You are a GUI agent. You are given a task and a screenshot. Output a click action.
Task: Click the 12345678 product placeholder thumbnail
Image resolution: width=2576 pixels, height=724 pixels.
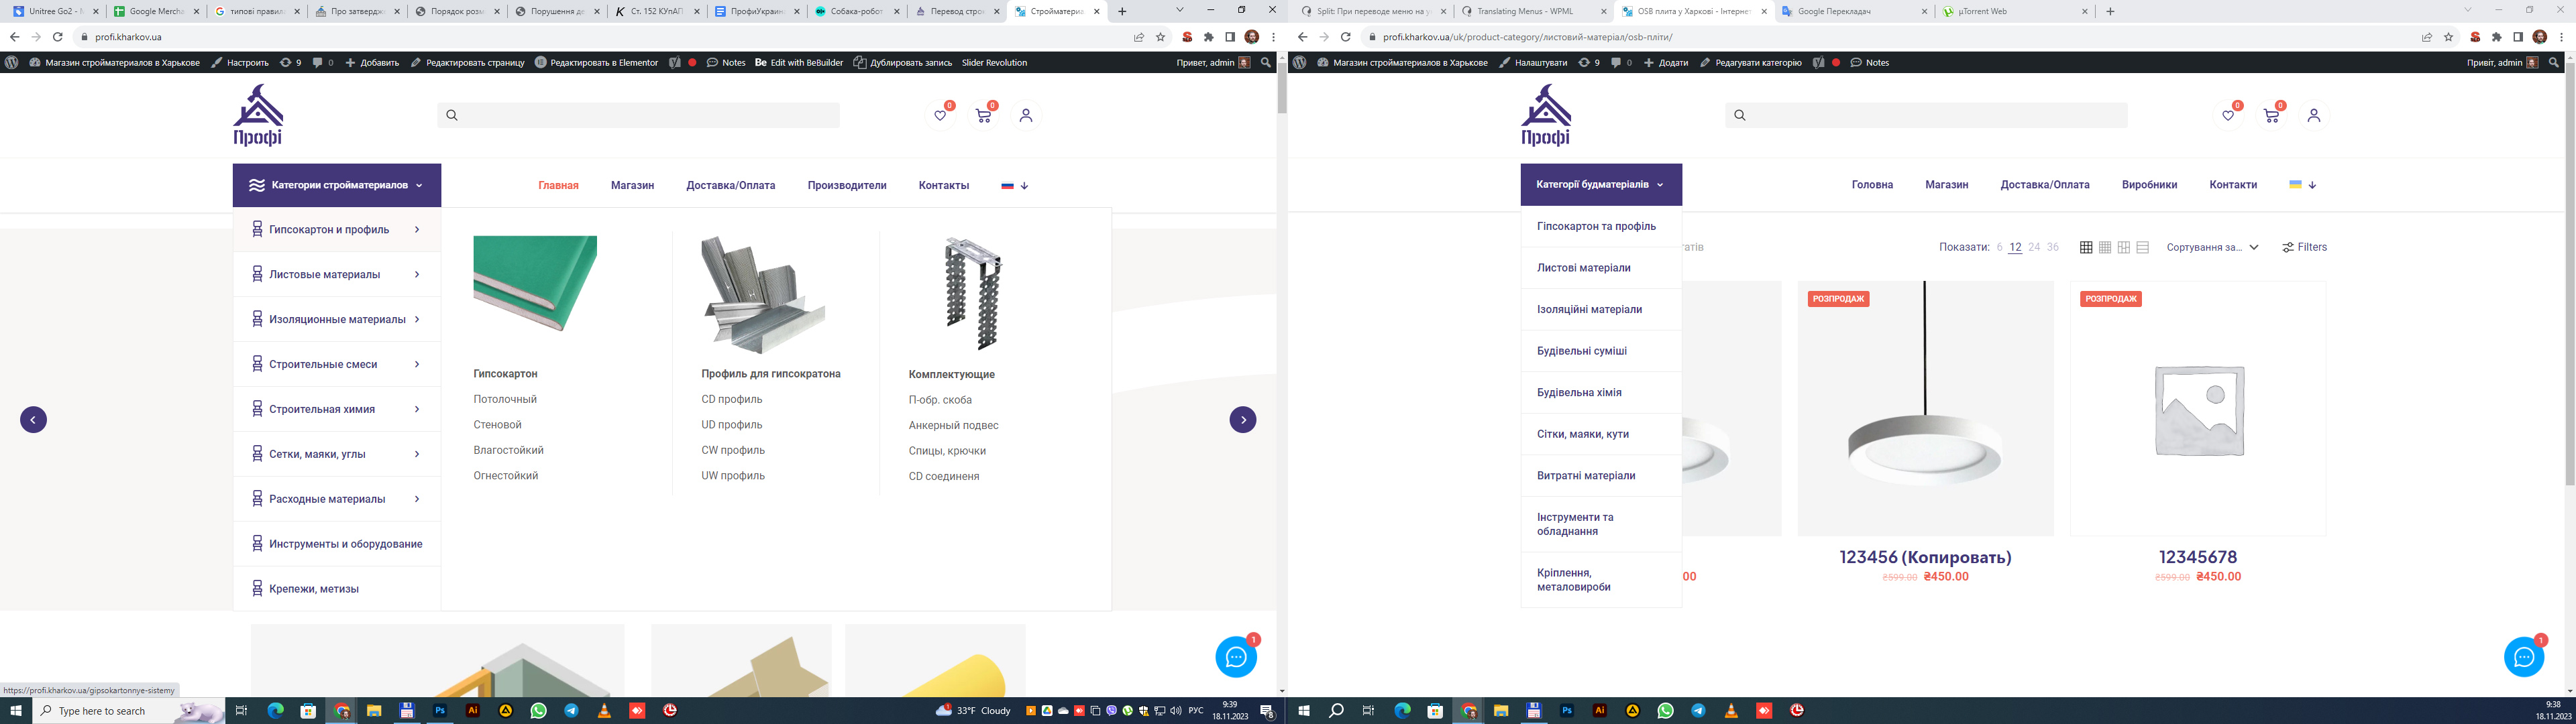point(2198,409)
